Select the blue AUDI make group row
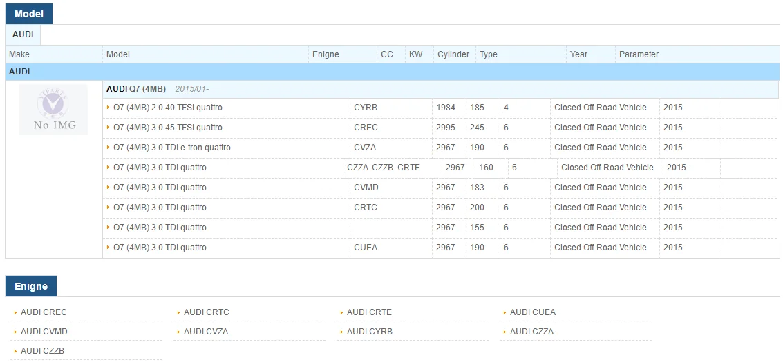The image size is (783, 362). [393, 72]
